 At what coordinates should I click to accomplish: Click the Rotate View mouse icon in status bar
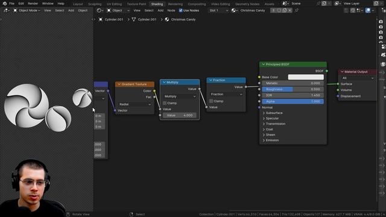pyautogui.click(x=68, y=215)
